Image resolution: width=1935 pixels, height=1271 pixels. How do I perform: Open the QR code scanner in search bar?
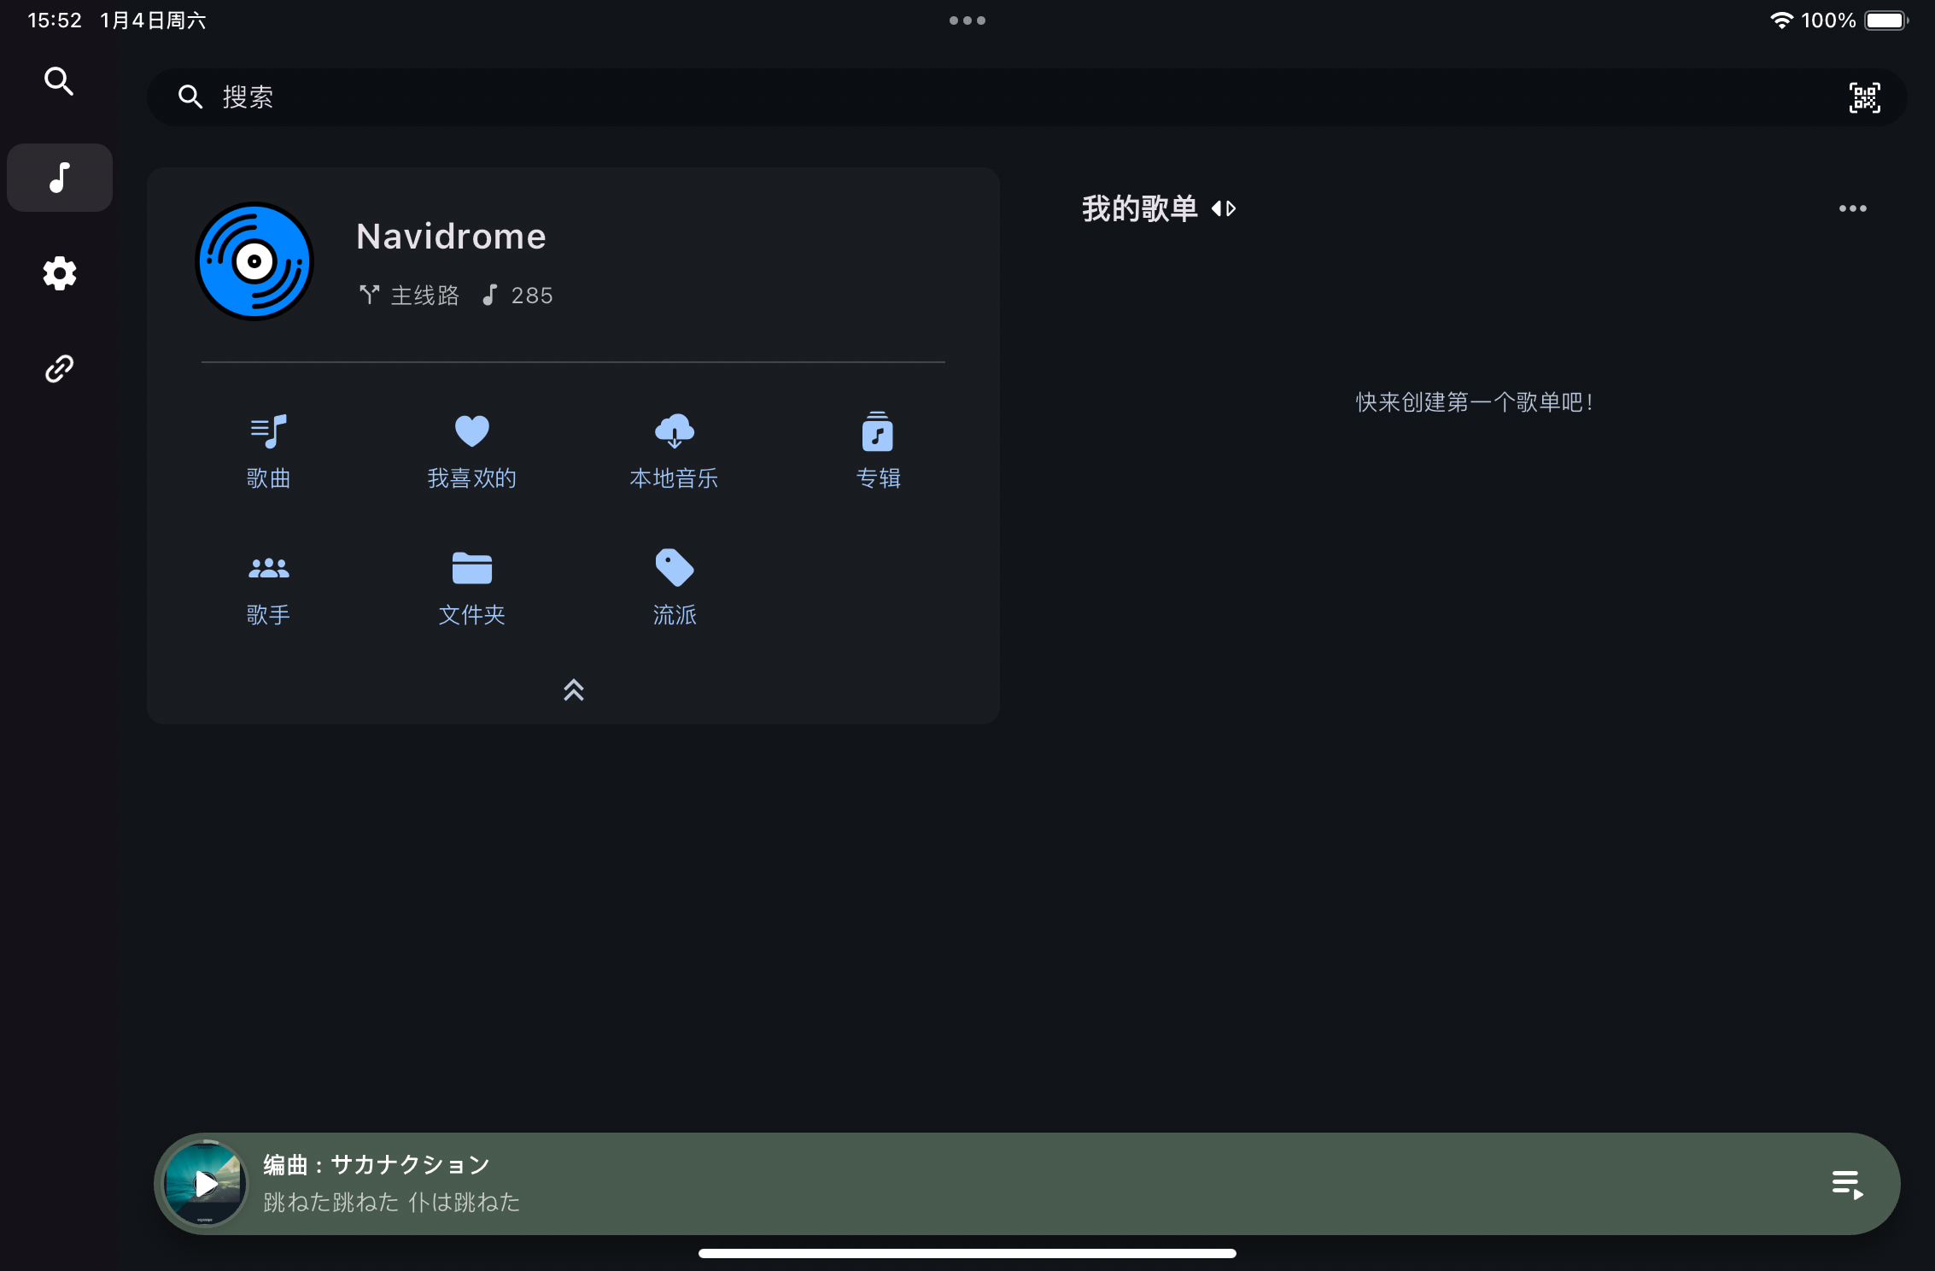point(1865,97)
